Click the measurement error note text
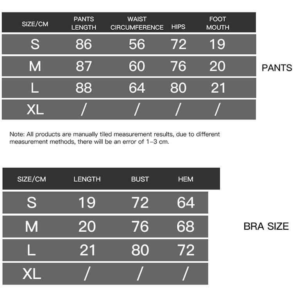 coord(115,138)
